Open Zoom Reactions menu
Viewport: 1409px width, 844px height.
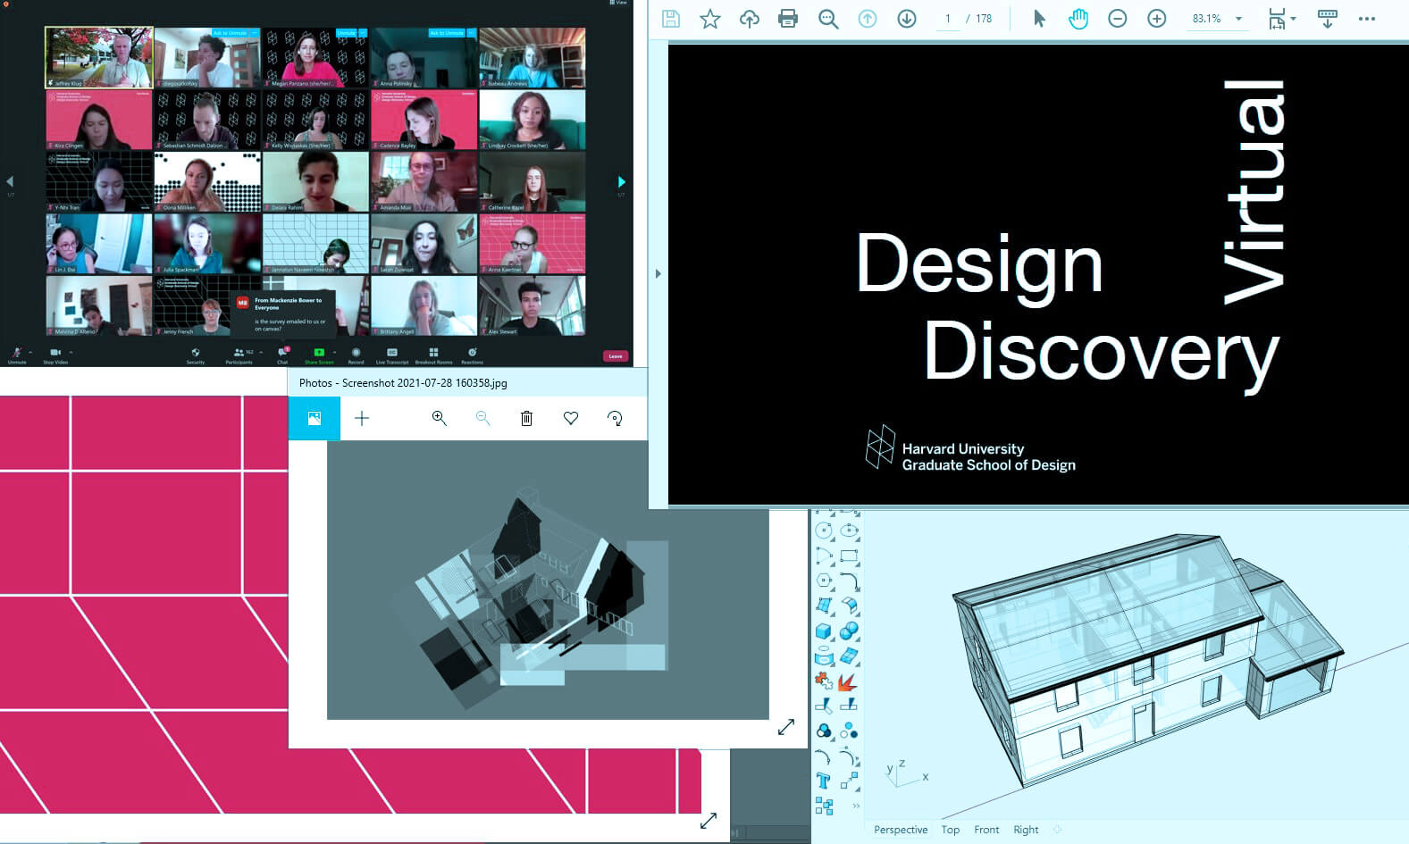coord(472,355)
